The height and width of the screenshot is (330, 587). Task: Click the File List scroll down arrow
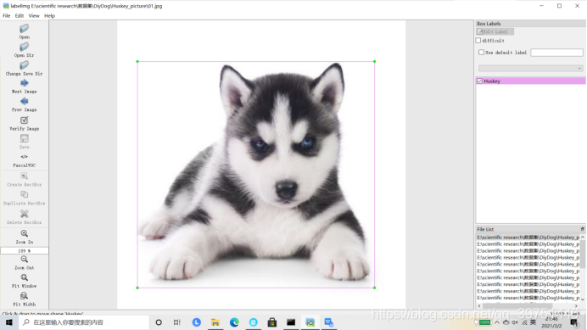[583, 299]
